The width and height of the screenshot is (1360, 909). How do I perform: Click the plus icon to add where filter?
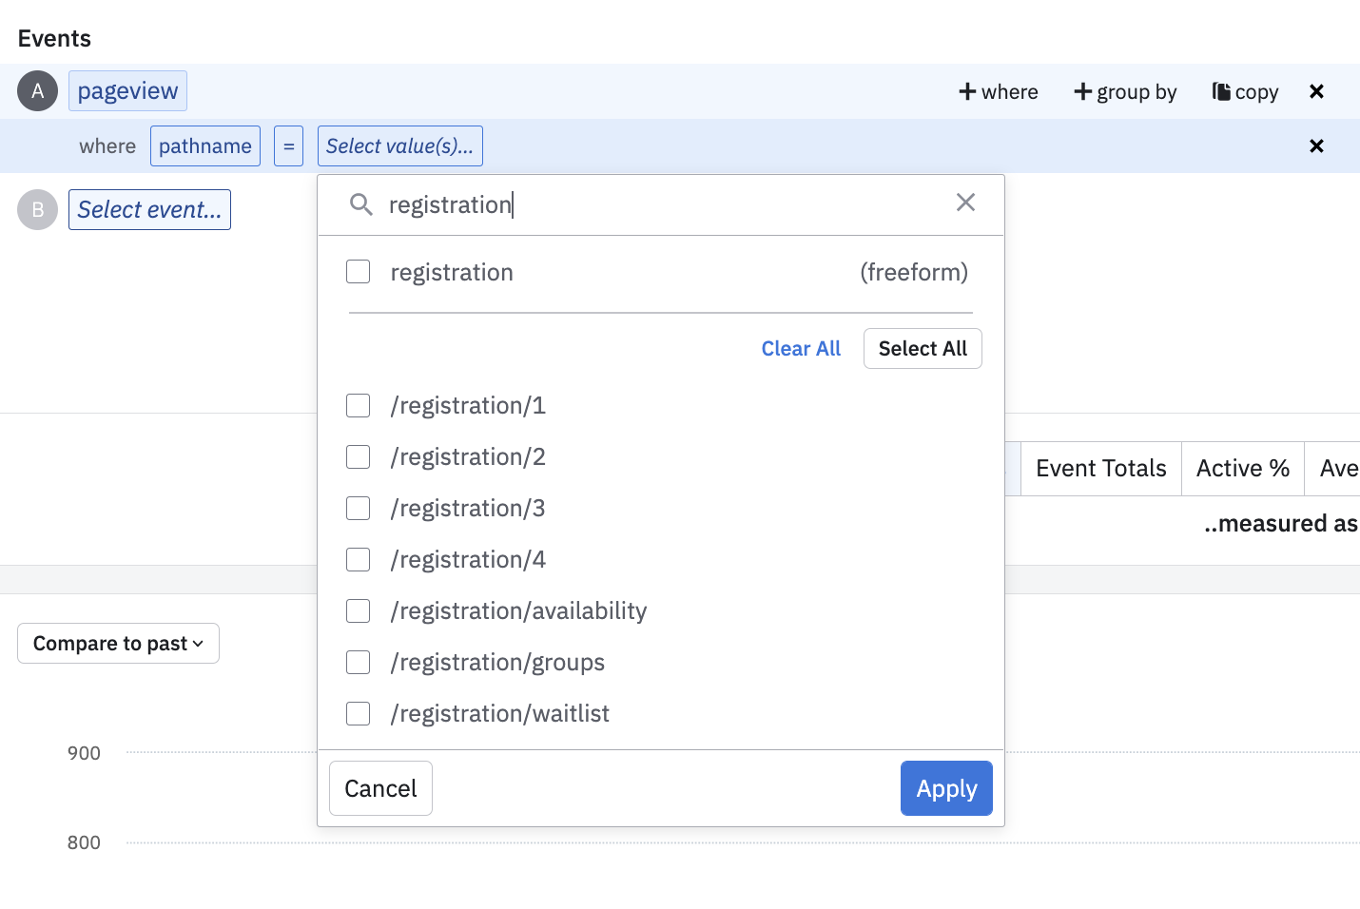pos(967,91)
